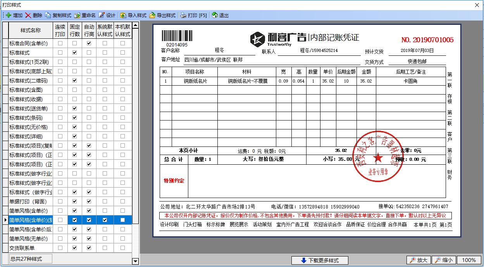The height and width of the screenshot is (267, 484).
Task: Click the 复制样式 toolbar icon
Action: pos(48,16)
